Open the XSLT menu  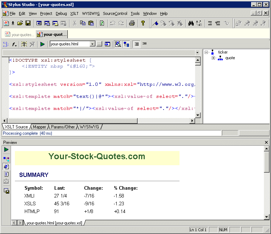click(x=74, y=13)
